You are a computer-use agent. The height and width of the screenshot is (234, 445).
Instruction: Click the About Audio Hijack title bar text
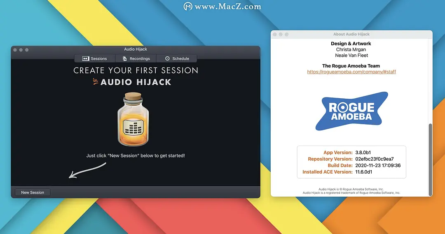(351, 34)
